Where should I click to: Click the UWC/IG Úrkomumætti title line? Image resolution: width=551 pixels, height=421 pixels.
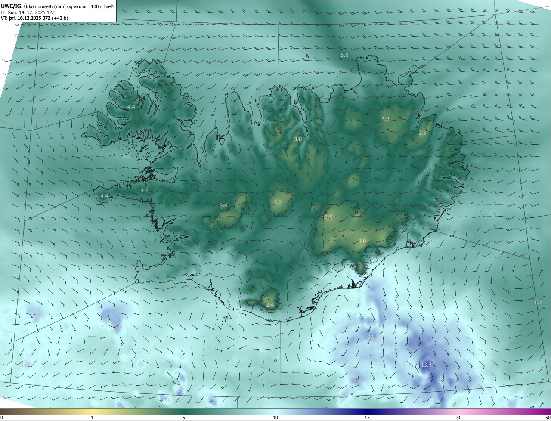click(57, 6)
